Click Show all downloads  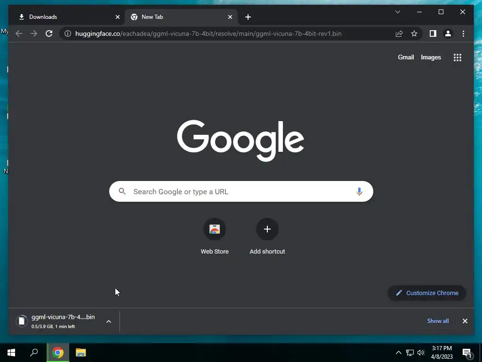[x=438, y=321]
